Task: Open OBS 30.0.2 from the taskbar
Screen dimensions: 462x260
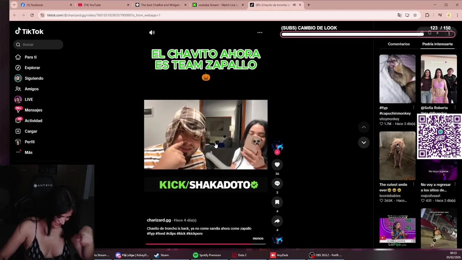Action: coord(326,255)
